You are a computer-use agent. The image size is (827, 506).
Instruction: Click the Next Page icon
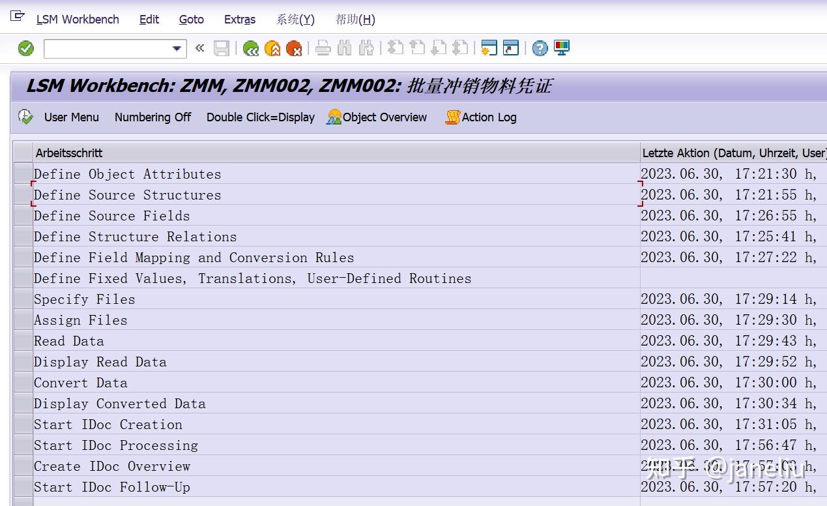pyautogui.click(x=439, y=48)
